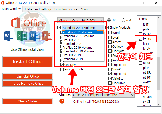Check the Outlook single product box
This screenshot has width=162, height=114.
pos(110,47)
